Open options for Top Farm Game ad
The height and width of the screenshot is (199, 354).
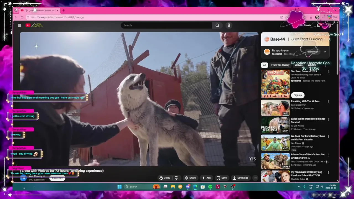click(x=328, y=72)
